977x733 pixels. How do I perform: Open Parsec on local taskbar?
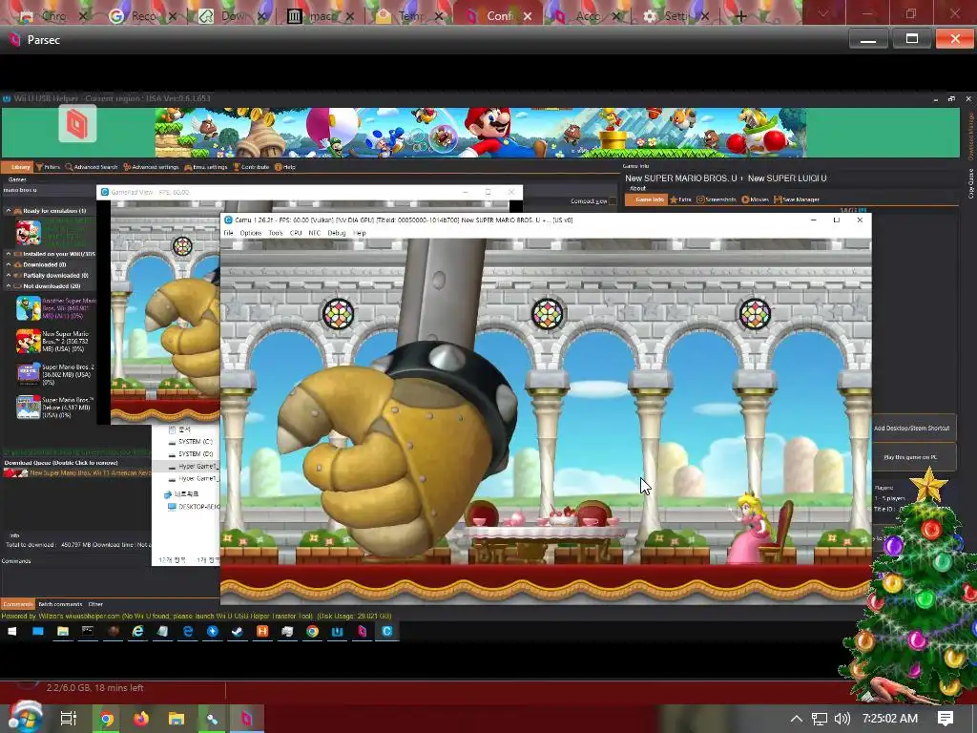pos(247,719)
